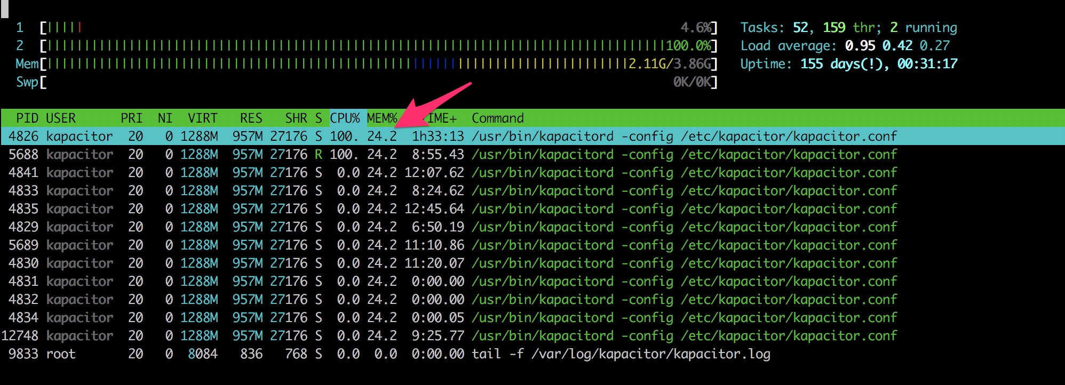Select the process with PID 9833
This screenshot has width=1065, height=385.
(532, 354)
